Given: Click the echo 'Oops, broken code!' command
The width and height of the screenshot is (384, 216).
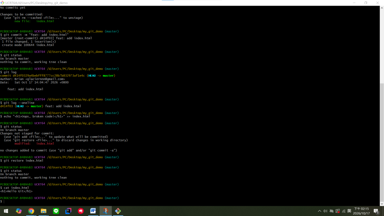Looking at the screenshot, I should pyautogui.click(x=45, y=116).
